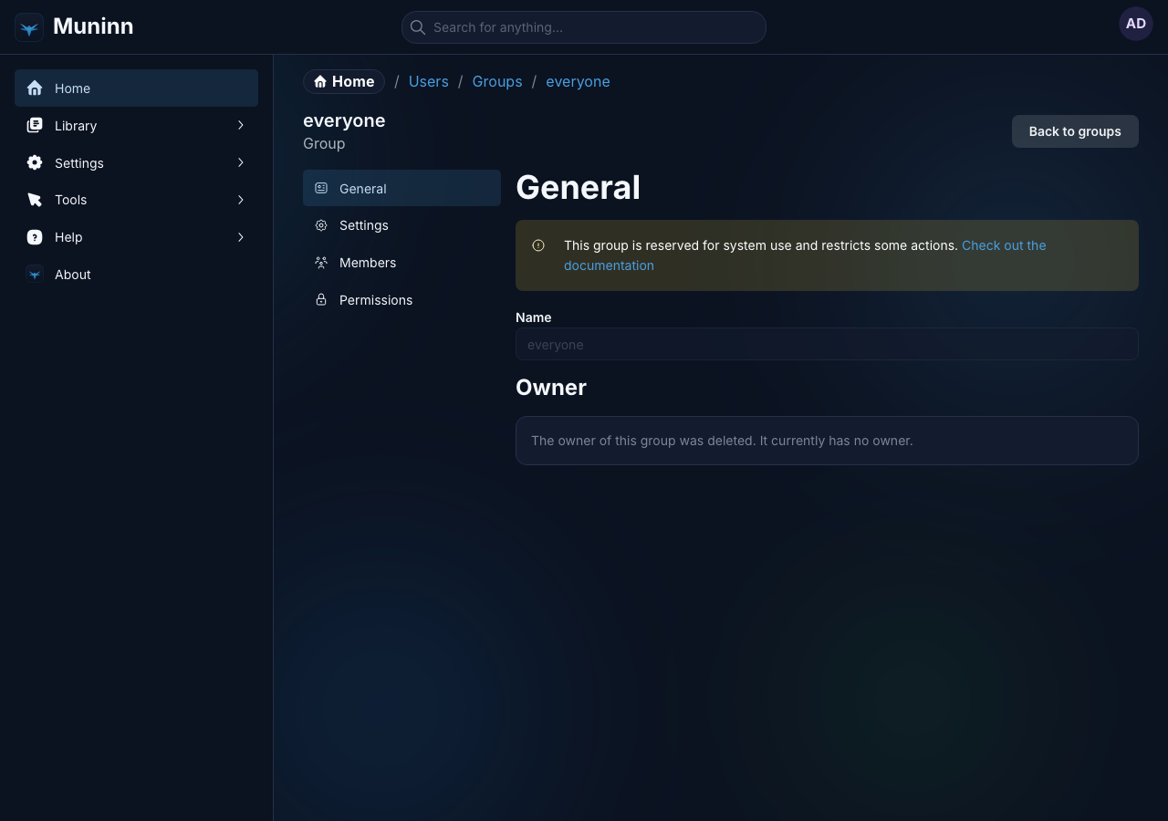The image size is (1168, 821).
Task: Click the Back to groups button
Action: [x=1075, y=131]
